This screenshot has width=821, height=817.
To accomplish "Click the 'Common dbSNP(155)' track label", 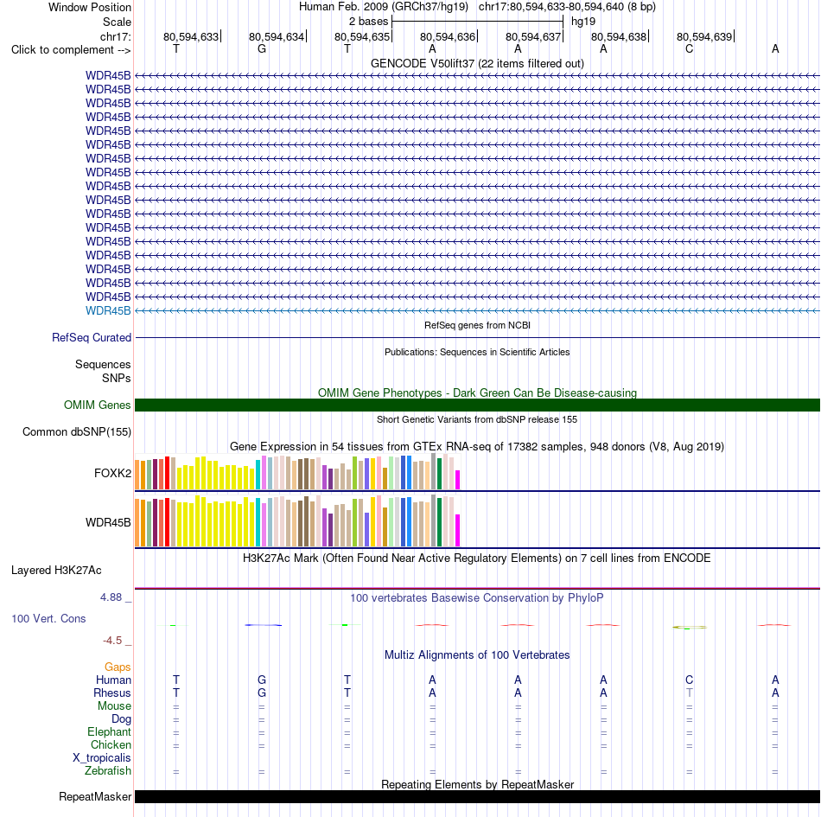I will tap(76, 431).
